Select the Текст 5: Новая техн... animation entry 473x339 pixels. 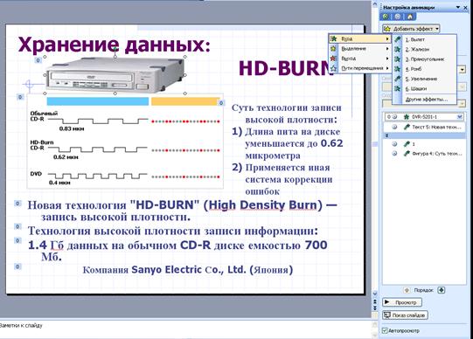(x=424, y=127)
